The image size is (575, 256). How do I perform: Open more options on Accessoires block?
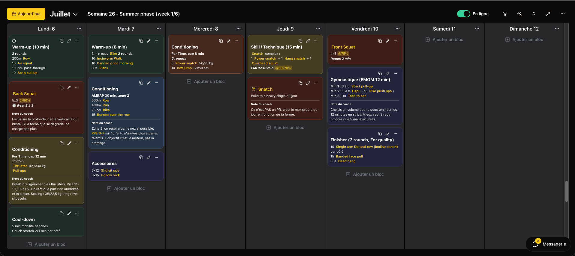click(x=157, y=157)
